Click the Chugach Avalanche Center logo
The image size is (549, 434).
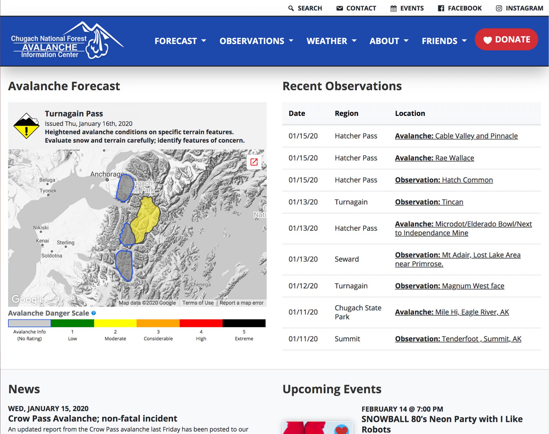pyautogui.click(x=67, y=40)
